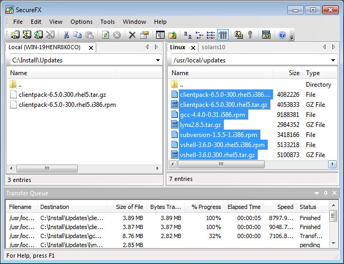Screen dimensions: 344x264
Task: Click the Public Key Assistant key icon
Action: pos(250,34)
